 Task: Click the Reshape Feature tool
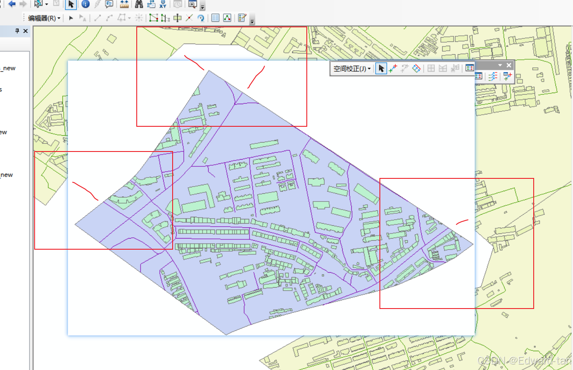[165, 18]
